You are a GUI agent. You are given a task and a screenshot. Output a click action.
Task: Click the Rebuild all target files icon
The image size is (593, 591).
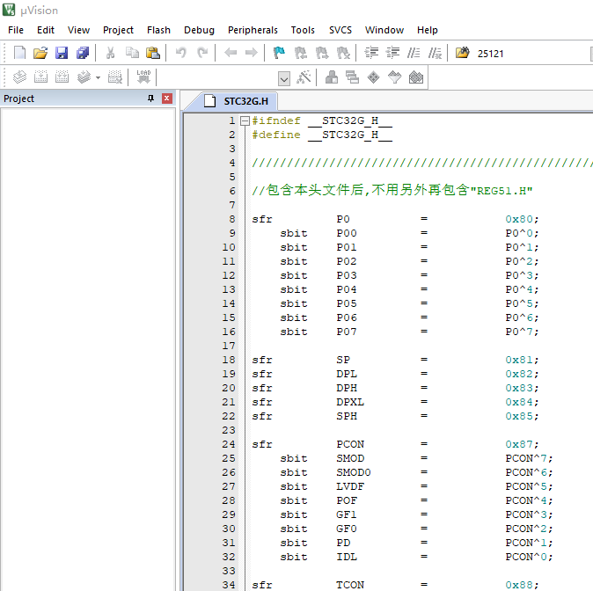62,77
